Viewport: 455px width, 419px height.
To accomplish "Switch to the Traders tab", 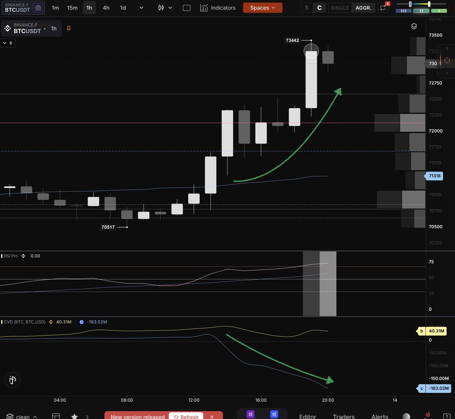I will point(344,416).
